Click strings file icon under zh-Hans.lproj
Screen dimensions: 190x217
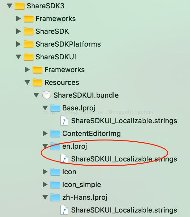click(64, 210)
